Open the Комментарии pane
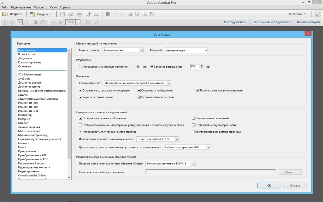 tap(308, 22)
